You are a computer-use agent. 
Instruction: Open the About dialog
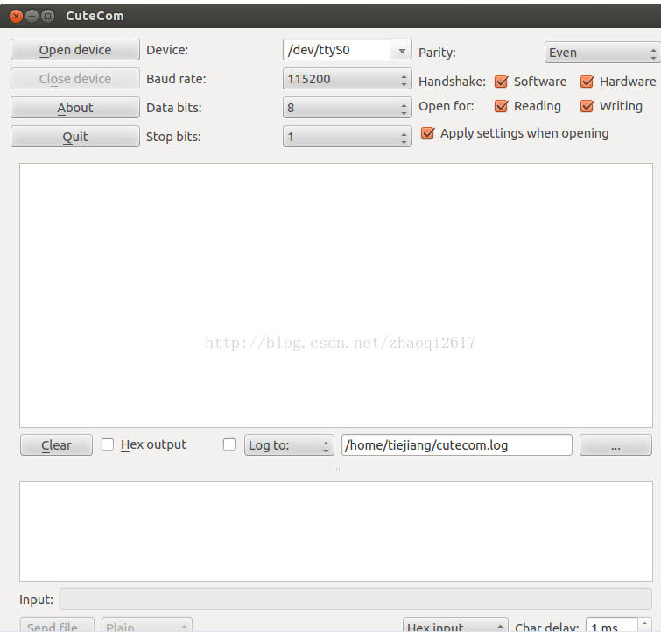75,108
